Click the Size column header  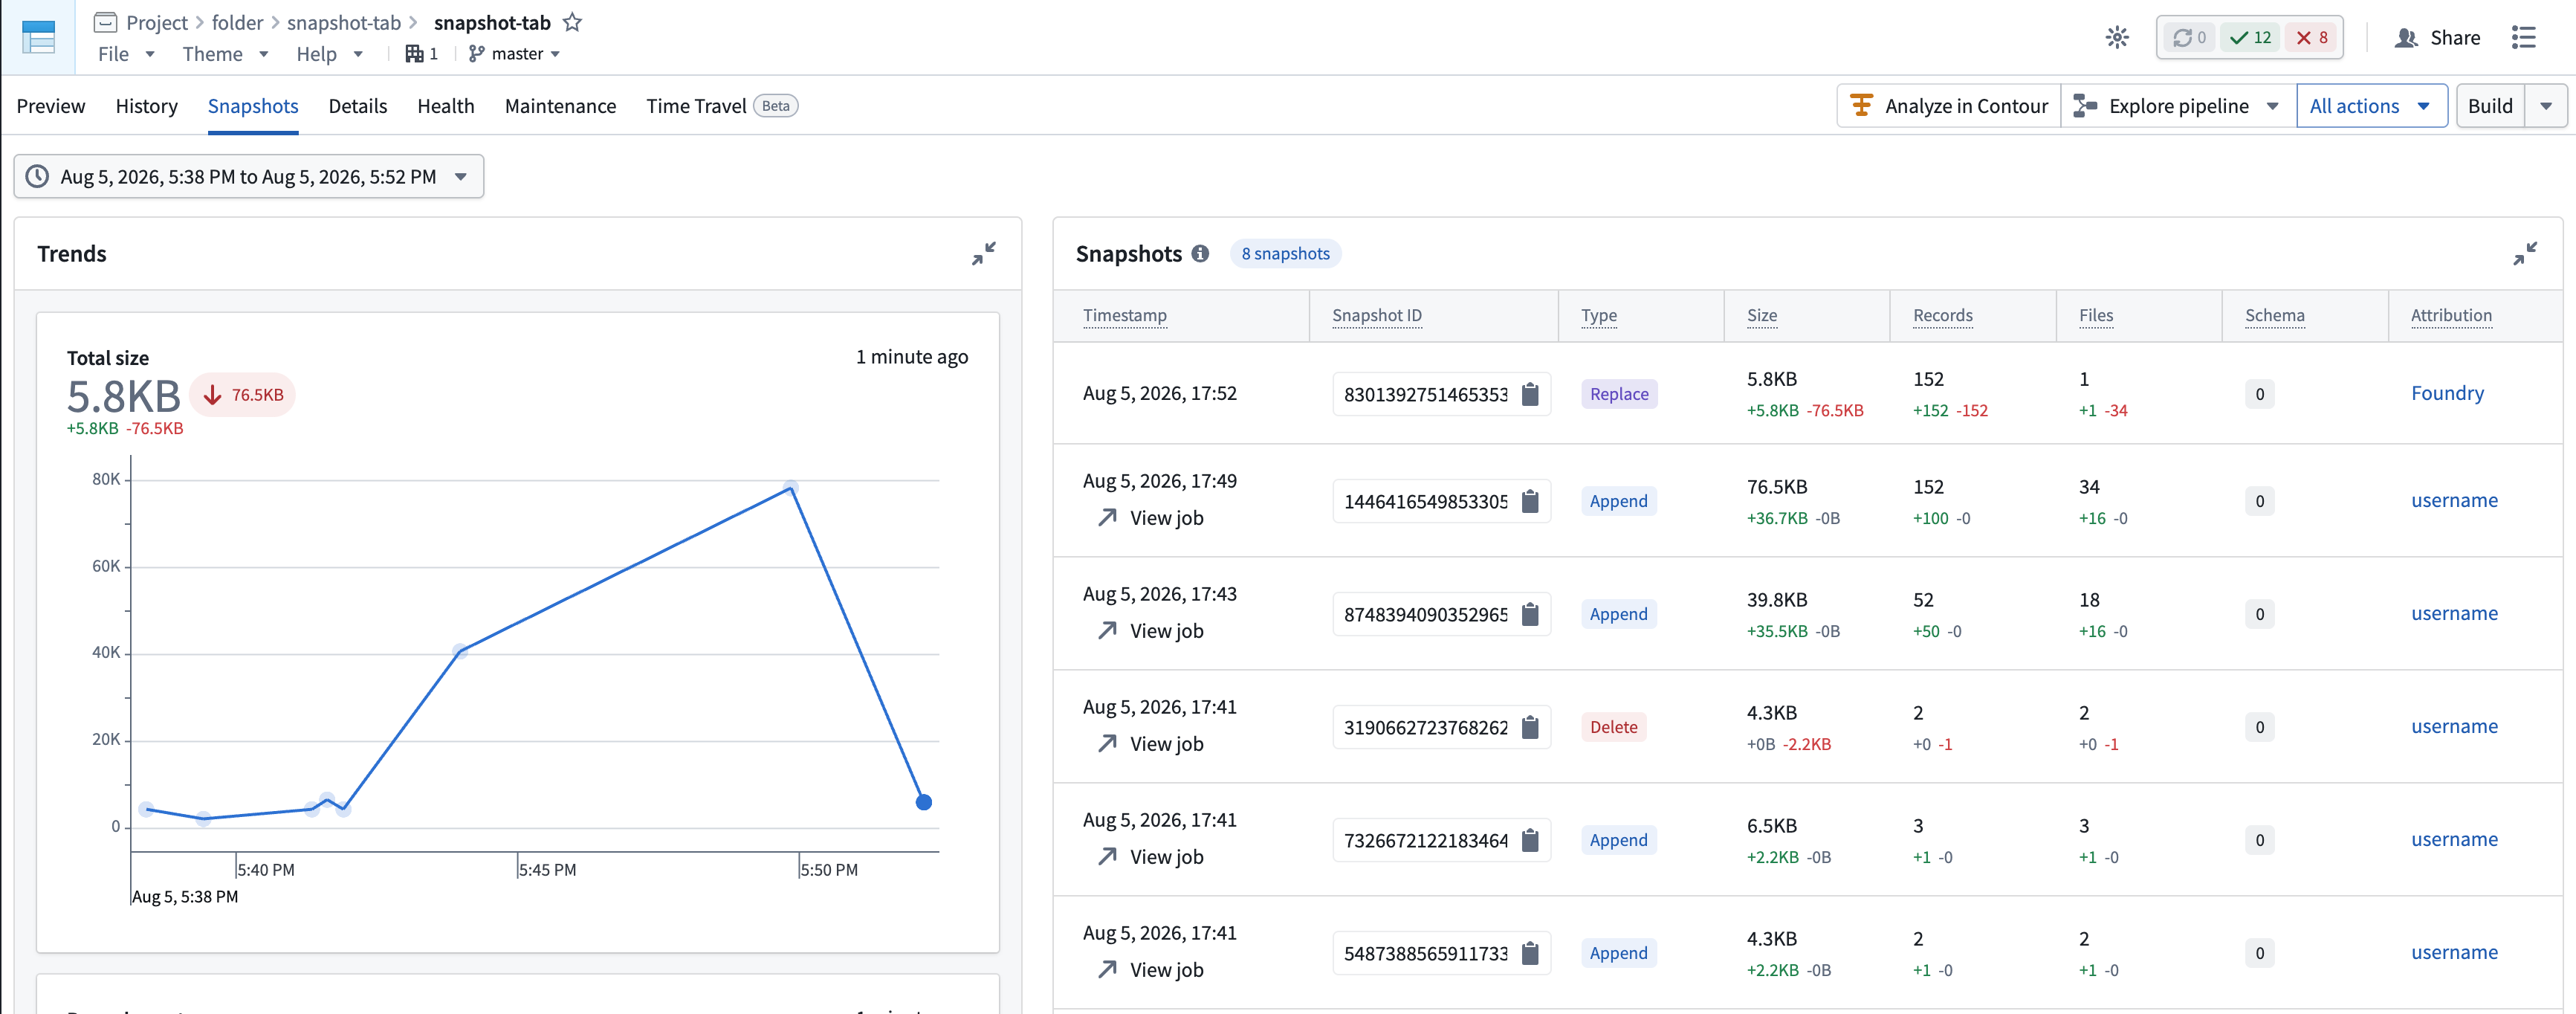tap(1762, 315)
